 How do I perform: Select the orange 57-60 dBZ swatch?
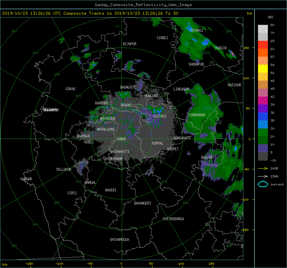(x=263, y=53)
